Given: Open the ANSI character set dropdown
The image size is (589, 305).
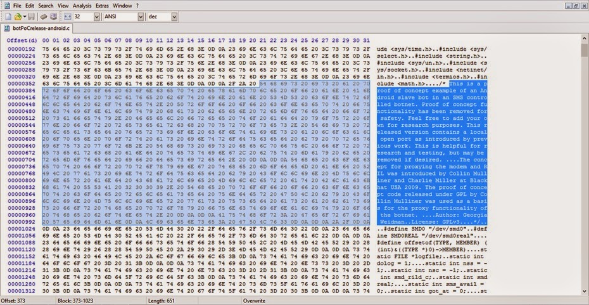Looking at the screenshot, I should coord(141,16).
